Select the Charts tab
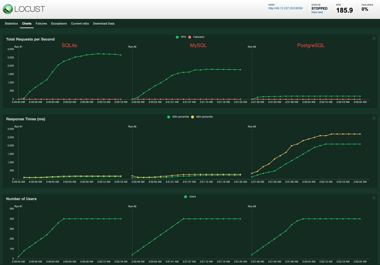 [x=27, y=23]
